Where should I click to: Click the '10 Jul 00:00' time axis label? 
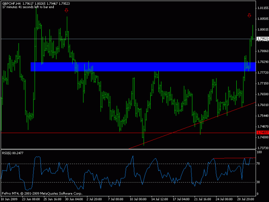tap(138, 199)
